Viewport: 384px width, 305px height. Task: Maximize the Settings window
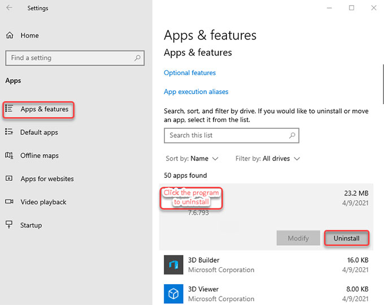tap(351, 8)
